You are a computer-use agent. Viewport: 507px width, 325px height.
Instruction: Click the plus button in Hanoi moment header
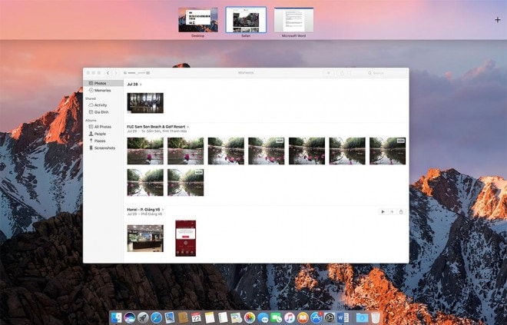click(x=392, y=212)
